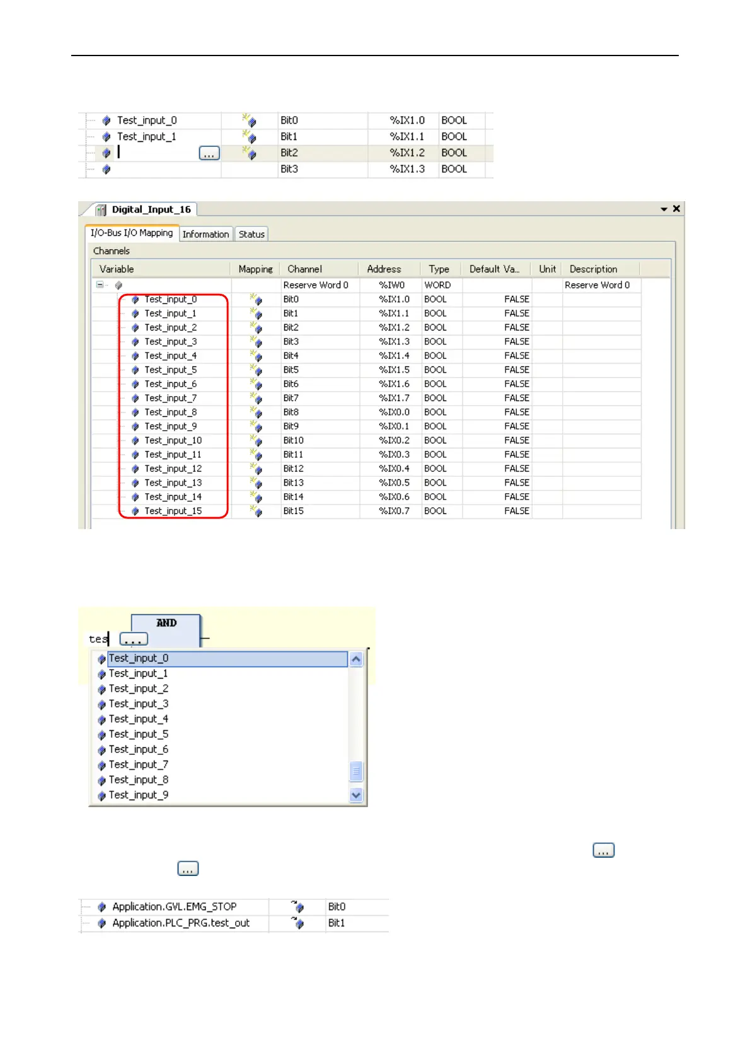750x1062 pixels.
Task: Click the AND function block
Action: point(166,631)
